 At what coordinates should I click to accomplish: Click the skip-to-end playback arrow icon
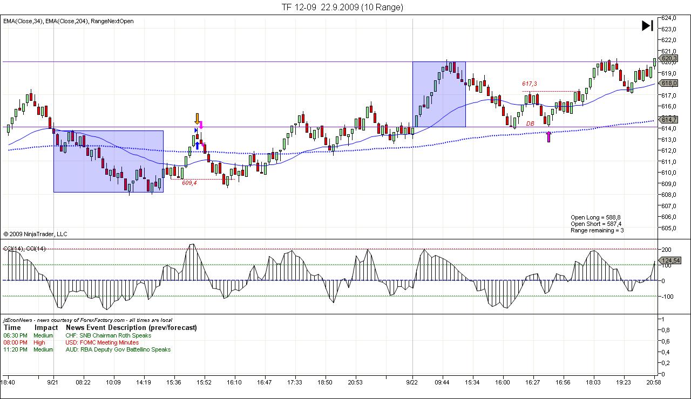click(647, 25)
